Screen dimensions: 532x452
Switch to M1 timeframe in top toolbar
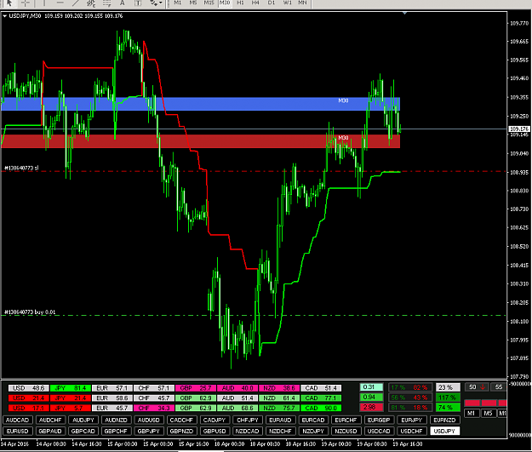[178, 3]
